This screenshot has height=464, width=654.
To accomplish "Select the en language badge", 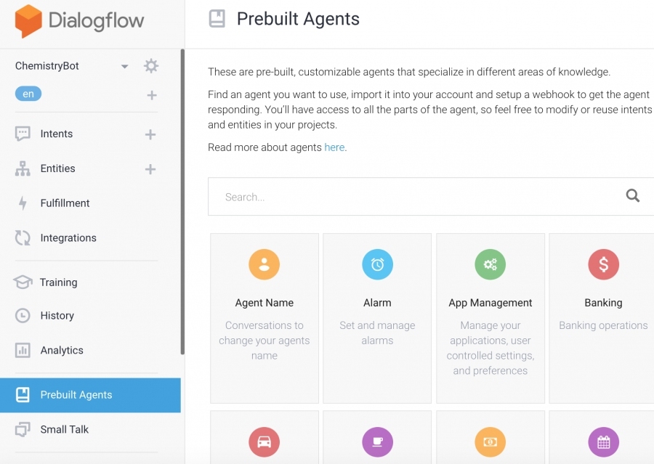I will (28, 94).
